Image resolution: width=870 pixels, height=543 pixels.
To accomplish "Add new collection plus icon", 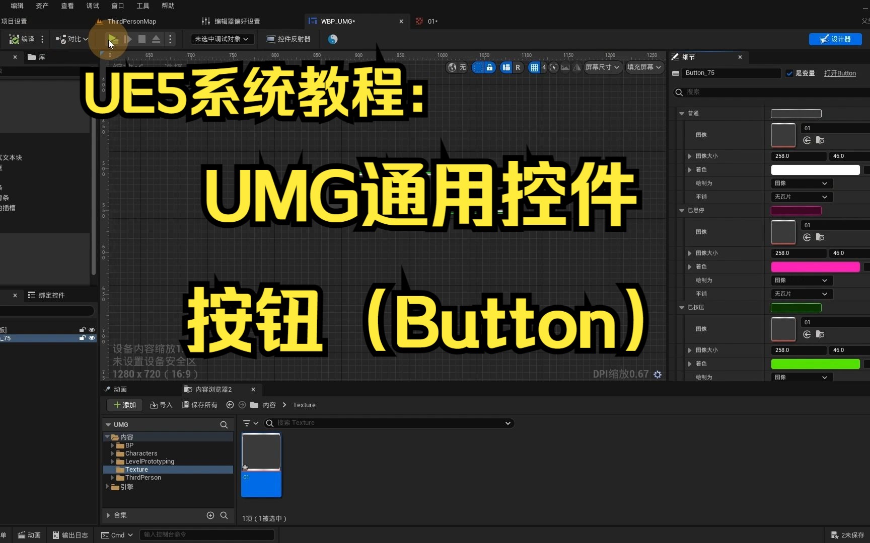I will pyautogui.click(x=210, y=515).
